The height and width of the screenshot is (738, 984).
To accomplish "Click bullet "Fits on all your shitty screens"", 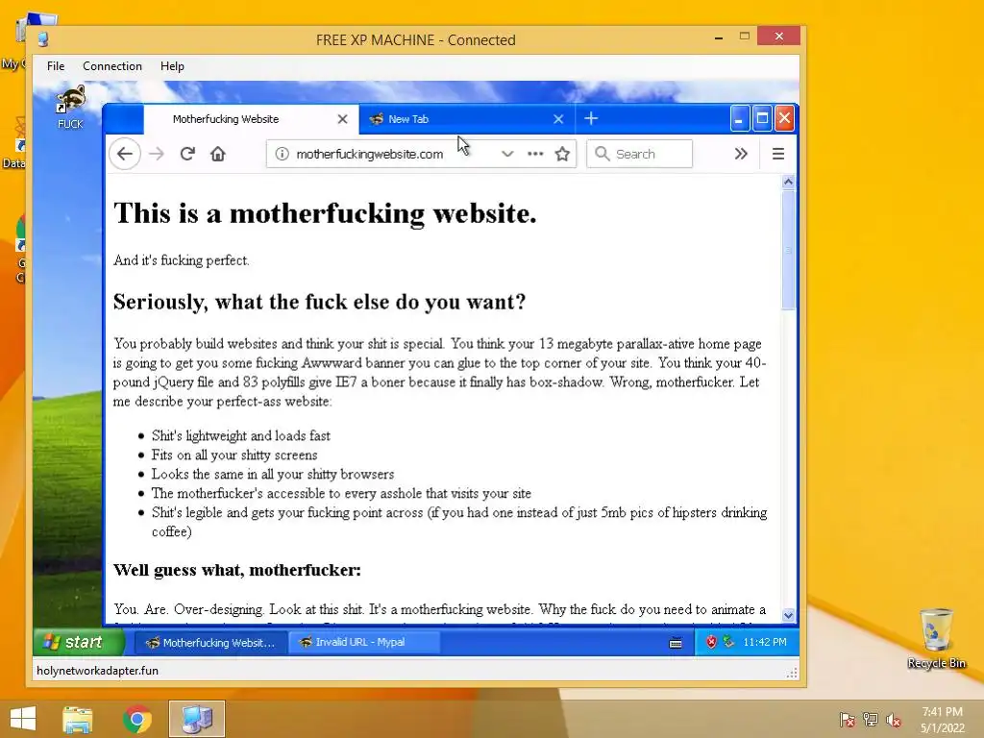I will (x=234, y=455).
